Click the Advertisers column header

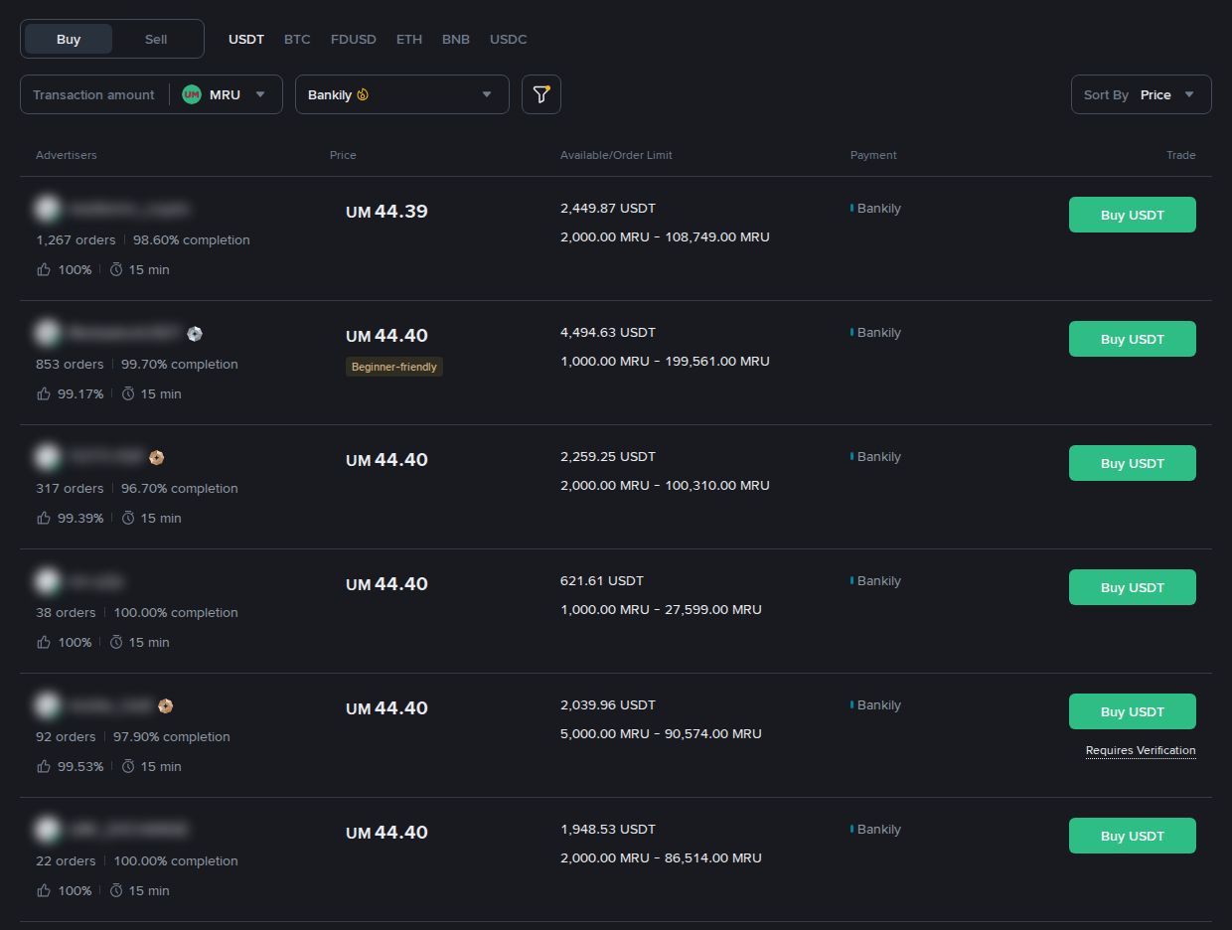click(x=67, y=155)
